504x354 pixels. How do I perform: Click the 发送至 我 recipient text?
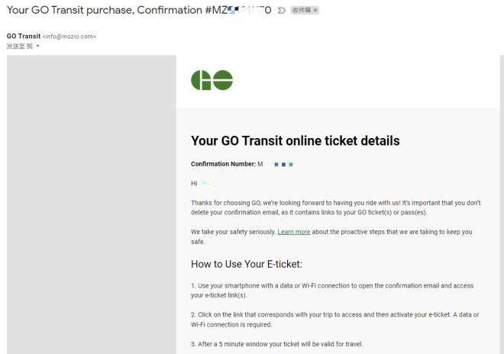pos(20,47)
